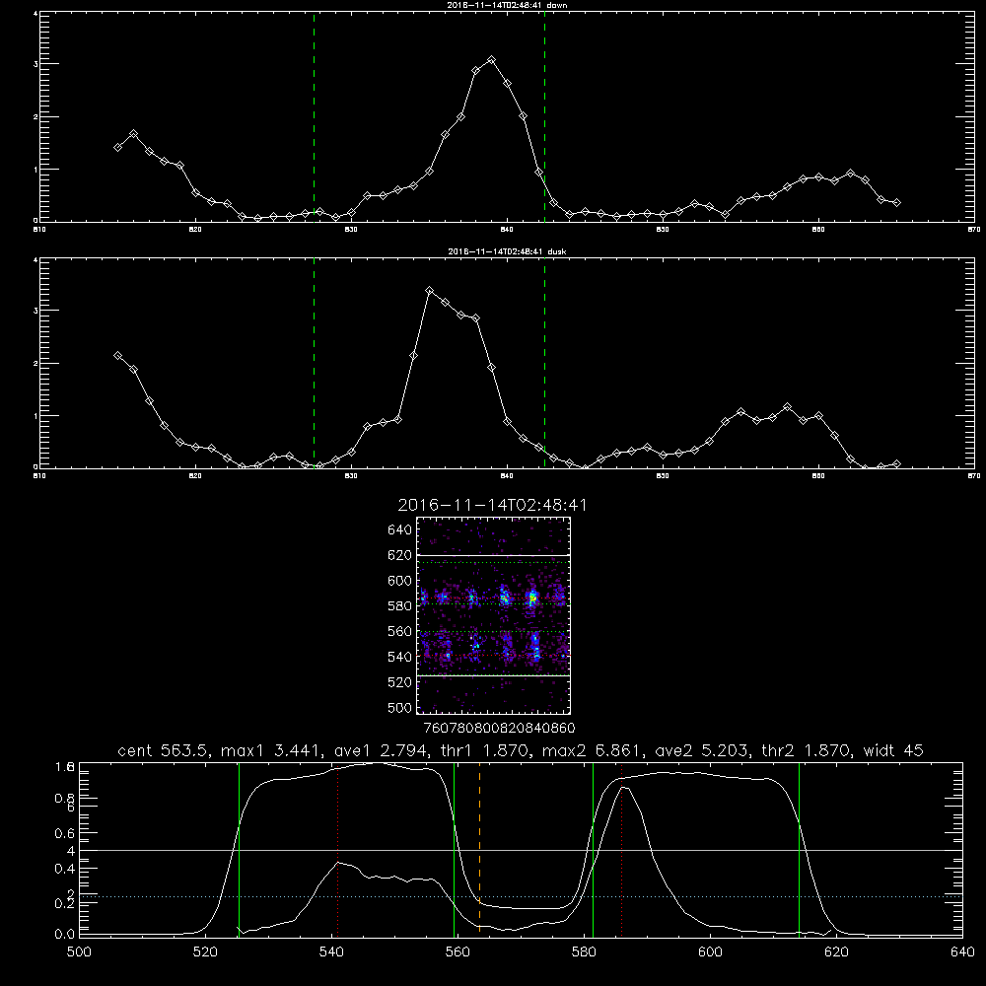This screenshot has height=986, width=986.
Task: Click y-axis label 520 beside heatmap image
Action: pos(400,682)
